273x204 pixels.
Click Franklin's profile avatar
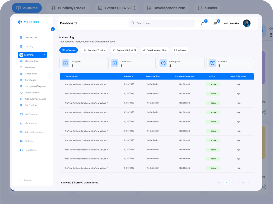coord(247,23)
